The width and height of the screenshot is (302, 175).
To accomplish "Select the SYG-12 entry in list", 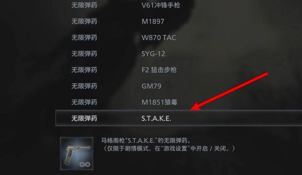I will 153,54.
